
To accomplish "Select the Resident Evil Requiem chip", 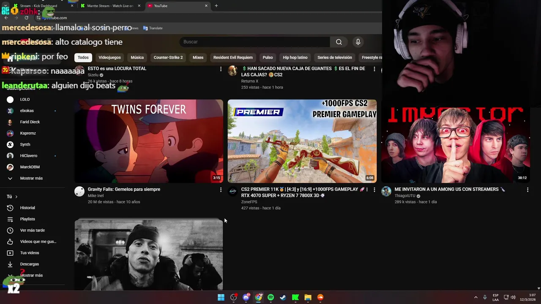I will point(233,57).
